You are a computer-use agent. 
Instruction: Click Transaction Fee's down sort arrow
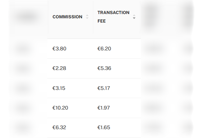tap(134, 18)
